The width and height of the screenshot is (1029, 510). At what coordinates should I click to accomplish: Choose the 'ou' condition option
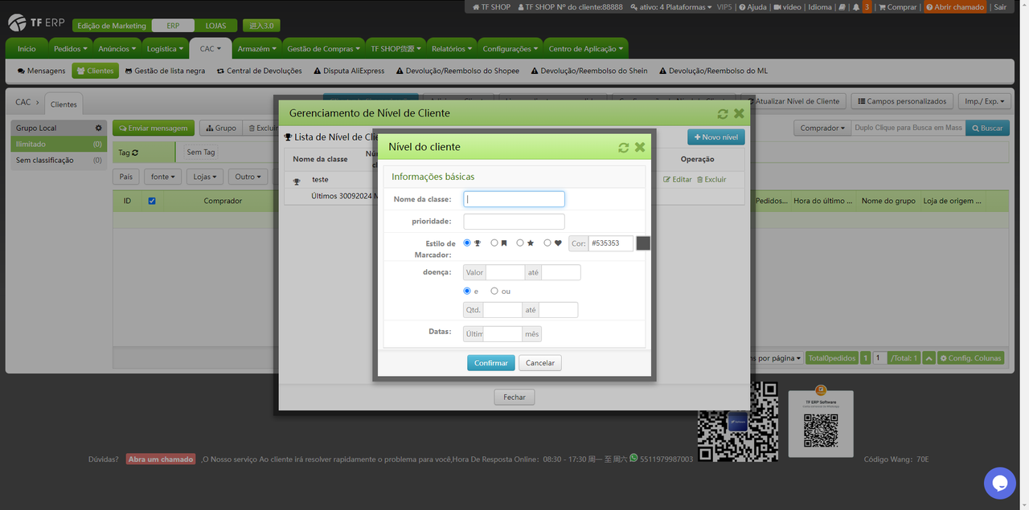pos(494,291)
